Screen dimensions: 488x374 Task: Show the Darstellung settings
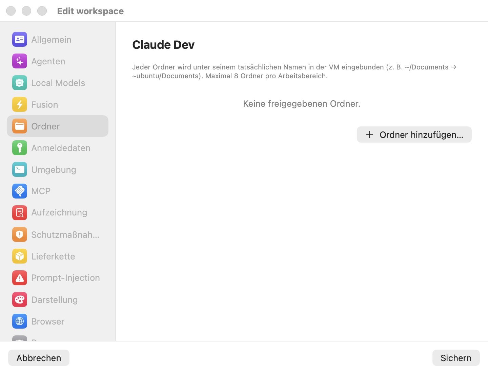tap(58, 299)
